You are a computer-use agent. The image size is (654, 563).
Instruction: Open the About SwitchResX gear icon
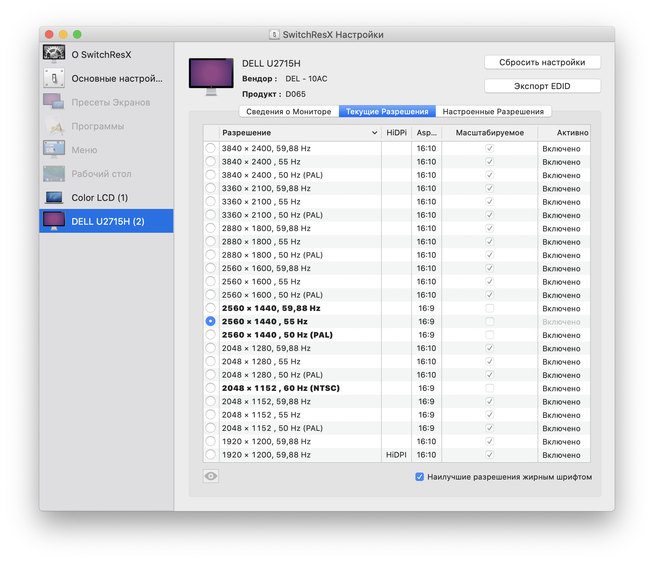pyautogui.click(x=54, y=54)
